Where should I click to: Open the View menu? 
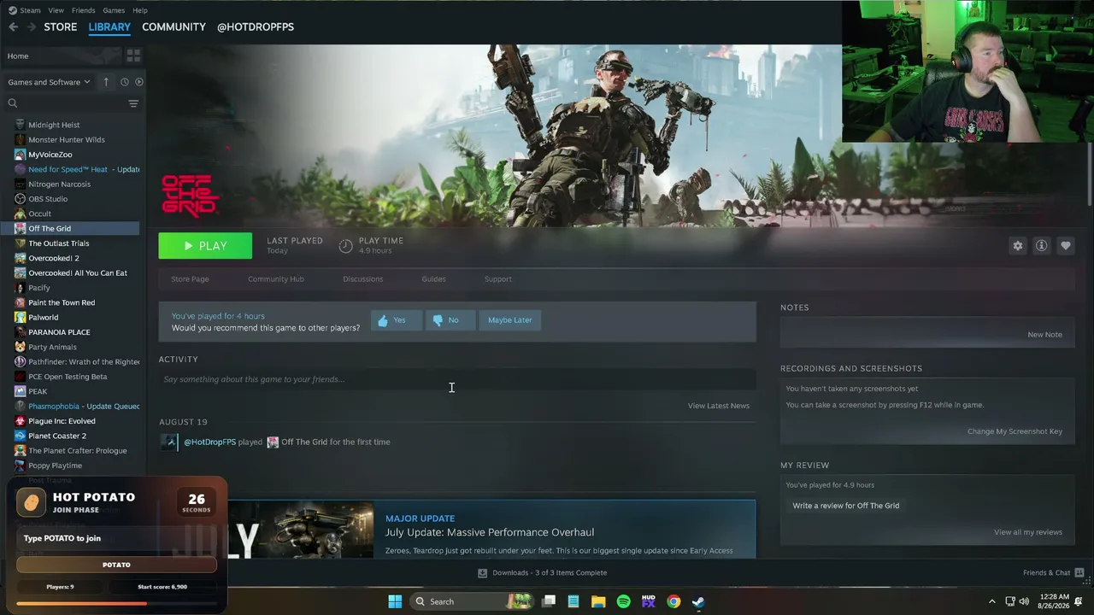pyautogui.click(x=56, y=10)
